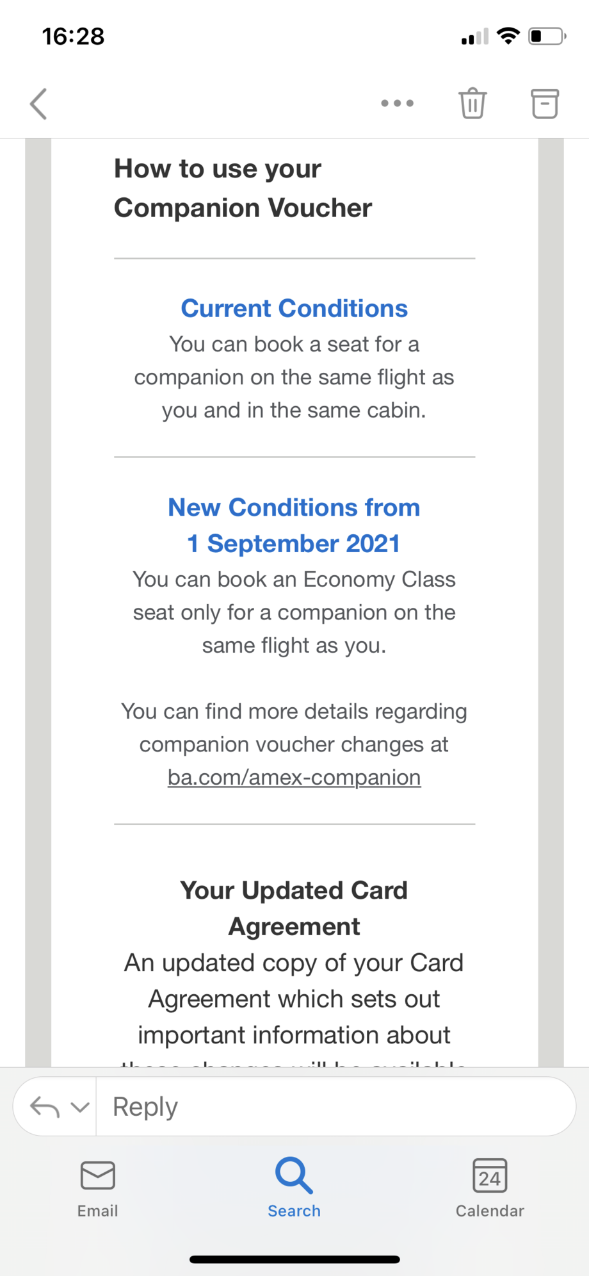The width and height of the screenshot is (589, 1276).
Task: Tap Your Updated Card Agreement heading
Action: click(x=294, y=908)
